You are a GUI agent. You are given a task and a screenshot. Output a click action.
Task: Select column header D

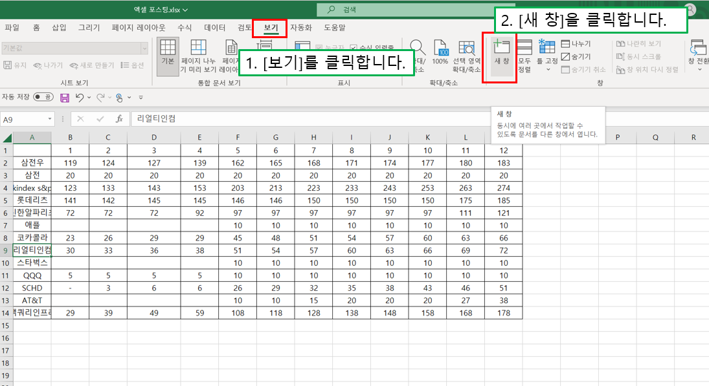[x=153, y=138]
